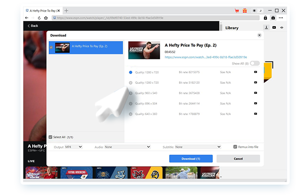Screen dimensions: 298x196
Task: Open the shopping cart icon
Action: tap(237, 10)
